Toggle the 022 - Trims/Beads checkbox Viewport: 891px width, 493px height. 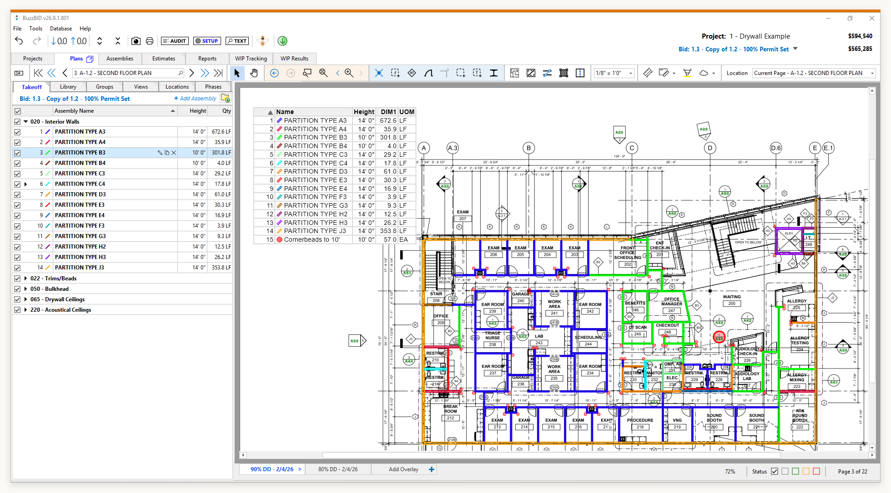click(17, 279)
